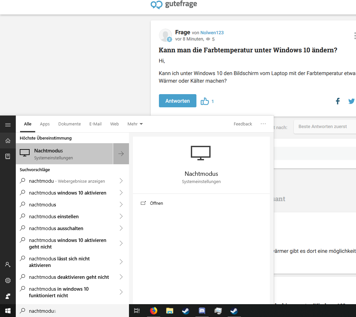Image resolution: width=356 pixels, height=317 pixels.
Task: Open Firefox from the taskbar
Action: 154,310
